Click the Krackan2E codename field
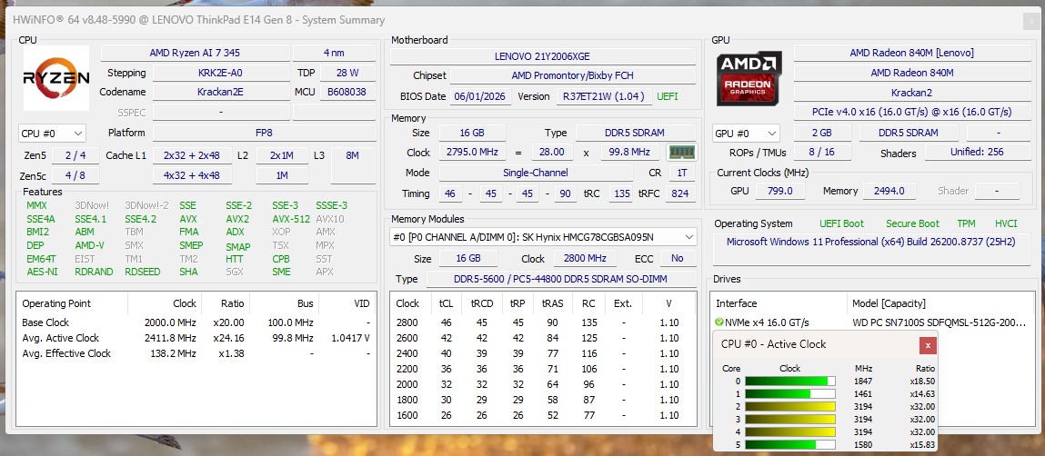 point(221,92)
